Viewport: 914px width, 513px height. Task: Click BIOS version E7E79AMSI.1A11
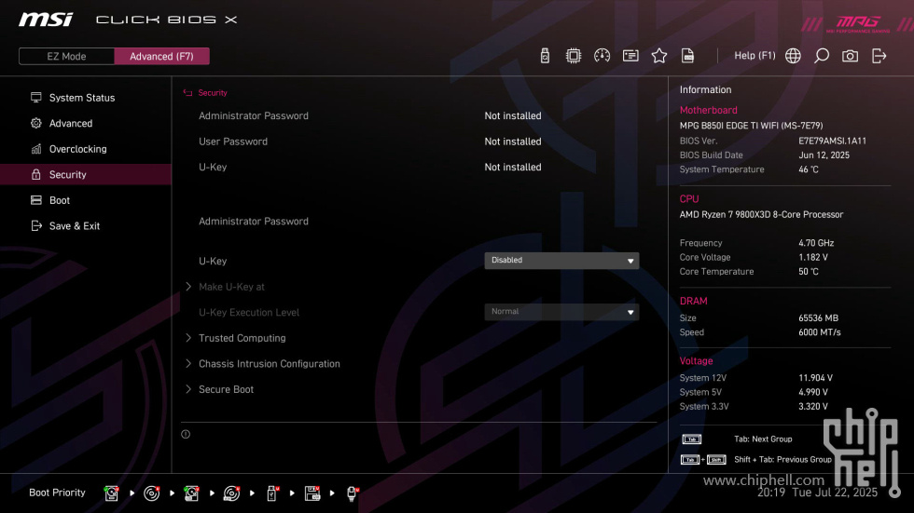tap(832, 141)
